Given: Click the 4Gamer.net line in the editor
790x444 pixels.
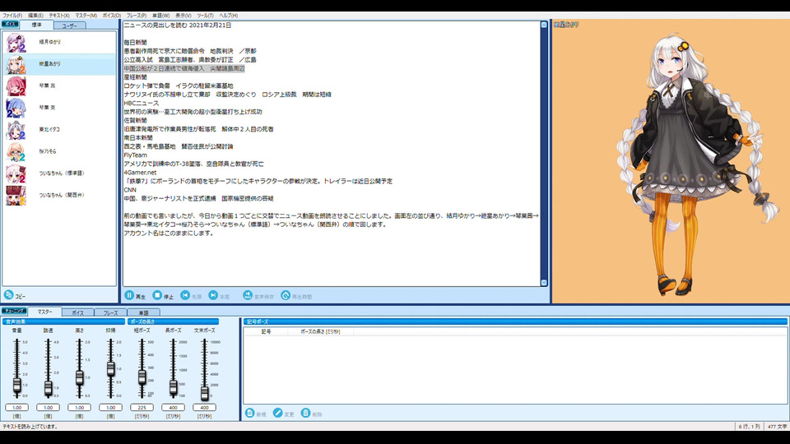Looking at the screenshot, I should click(140, 173).
